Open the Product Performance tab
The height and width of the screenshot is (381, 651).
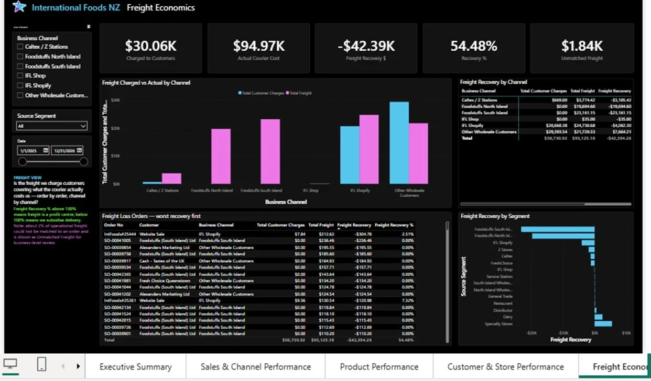(x=379, y=367)
